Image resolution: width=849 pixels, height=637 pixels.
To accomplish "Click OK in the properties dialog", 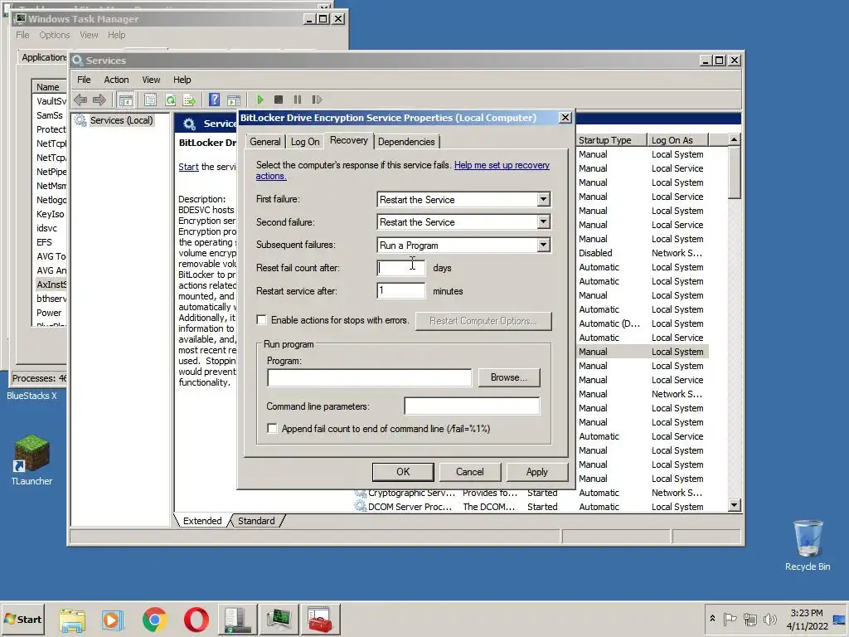I will 403,472.
